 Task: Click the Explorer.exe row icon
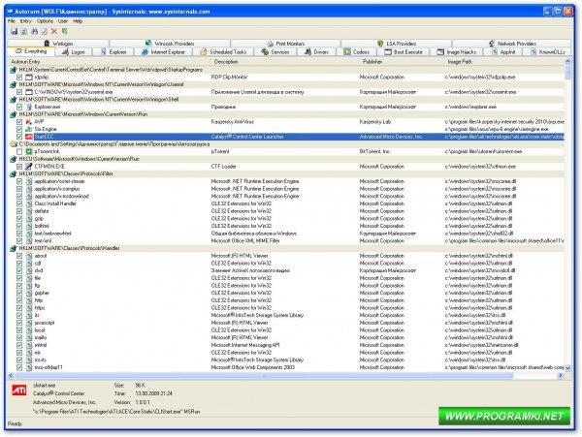(29, 107)
